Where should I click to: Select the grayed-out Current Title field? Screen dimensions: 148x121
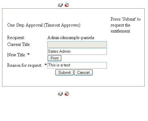[x=77, y=44]
